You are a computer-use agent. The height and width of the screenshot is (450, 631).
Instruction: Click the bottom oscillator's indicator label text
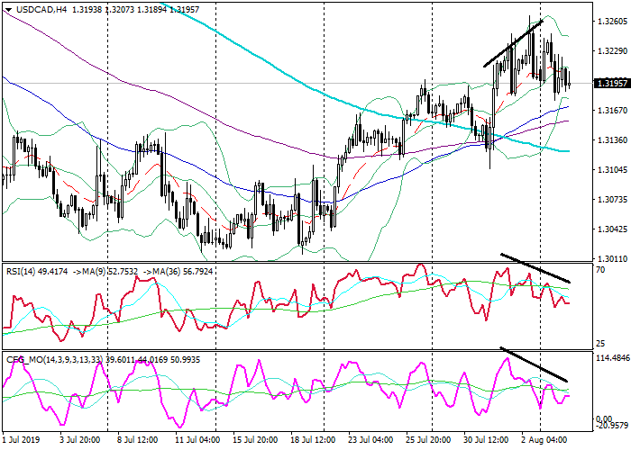tap(25, 360)
